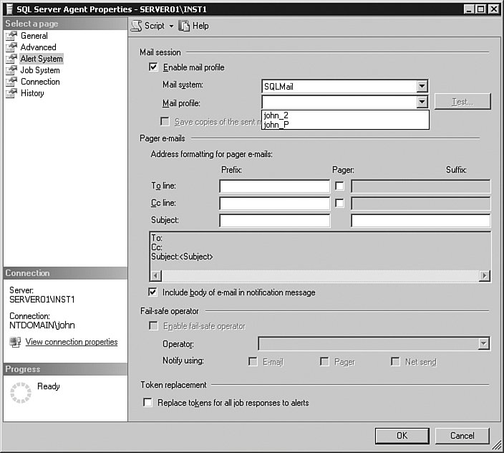Open View connection properties link
The image size is (504, 453).
(x=72, y=342)
